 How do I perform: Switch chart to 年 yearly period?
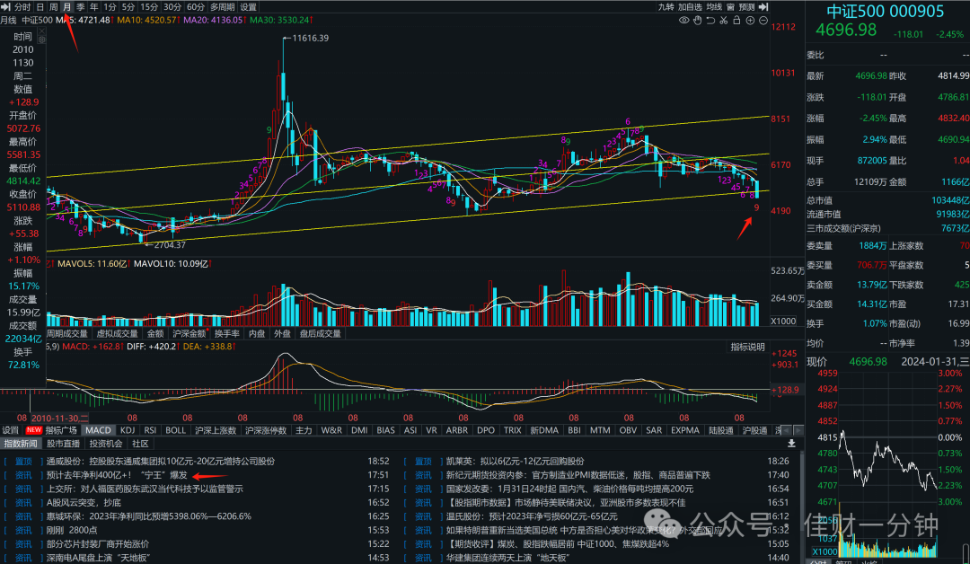pyautogui.click(x=94, y=7)
